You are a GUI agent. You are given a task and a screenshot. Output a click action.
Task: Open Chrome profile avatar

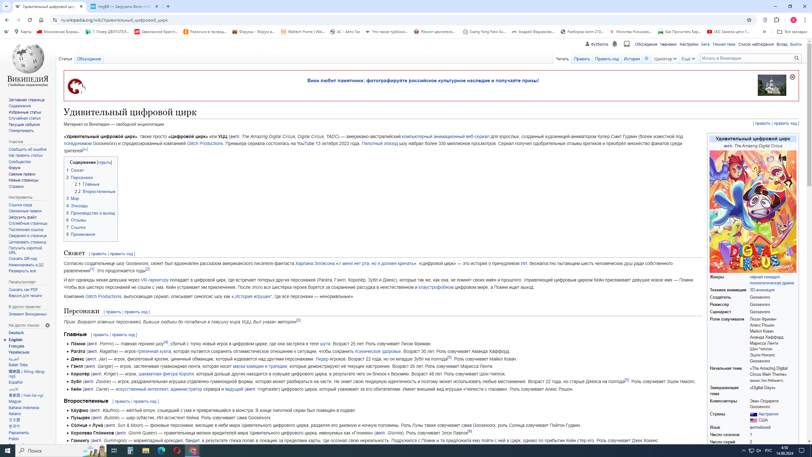[x=794, y=20]
